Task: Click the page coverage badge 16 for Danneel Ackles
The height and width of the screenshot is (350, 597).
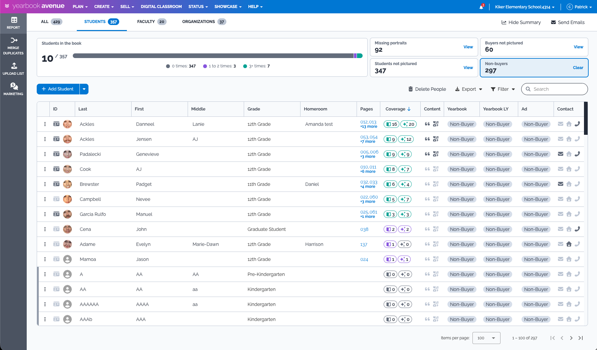Action: pos(391,124)
